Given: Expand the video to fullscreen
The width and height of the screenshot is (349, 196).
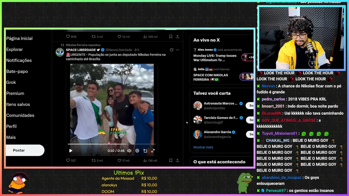Looking at the screenshot, I should coord(153,151).
